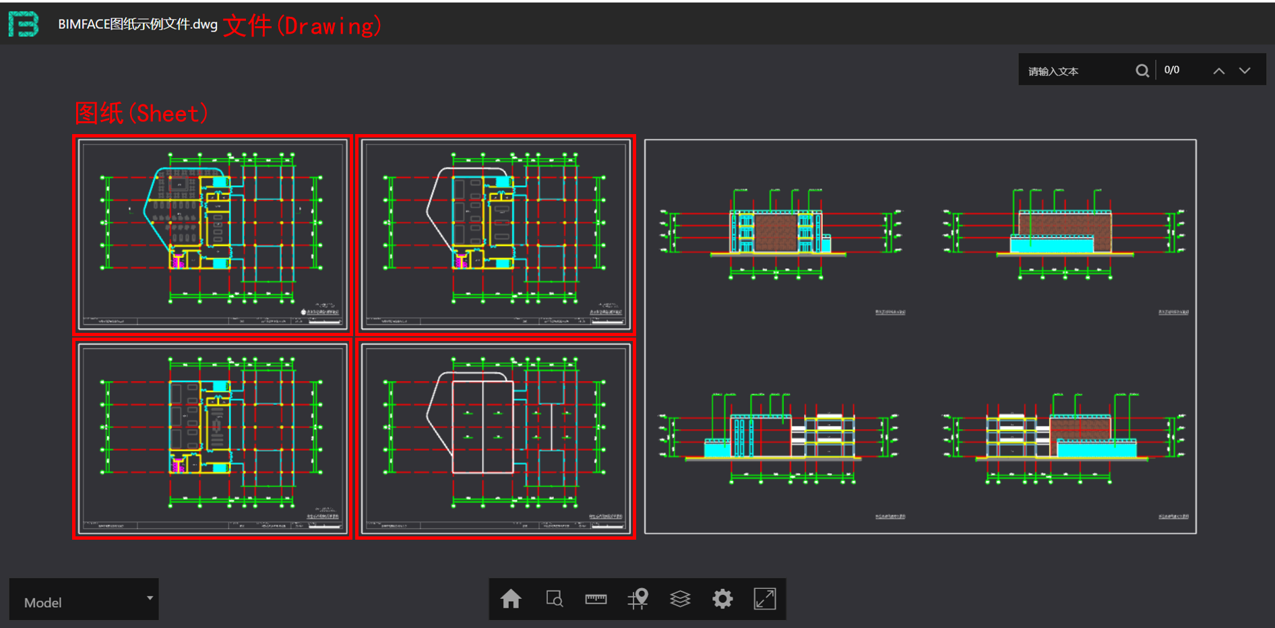
Task: Click the text search input field
Action: click(x=1076, y=71)
